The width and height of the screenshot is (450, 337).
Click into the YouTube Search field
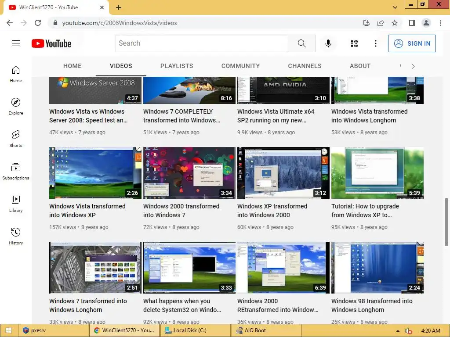point(202,43)
